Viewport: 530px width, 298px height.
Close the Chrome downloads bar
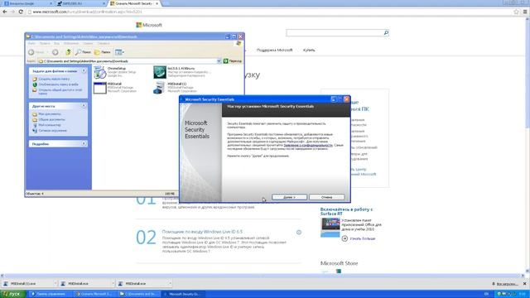pos(524,284)
